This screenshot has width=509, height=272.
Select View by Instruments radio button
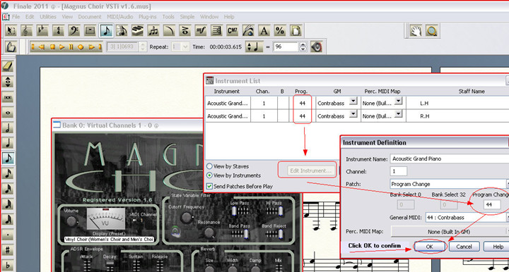209,175
